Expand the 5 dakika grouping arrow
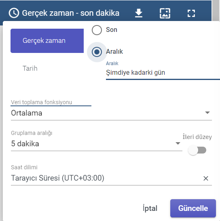The image size is (220, 221). click(178, 143)
